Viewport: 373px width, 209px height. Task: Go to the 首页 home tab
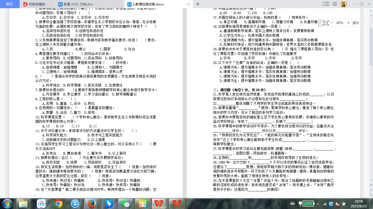9,4
